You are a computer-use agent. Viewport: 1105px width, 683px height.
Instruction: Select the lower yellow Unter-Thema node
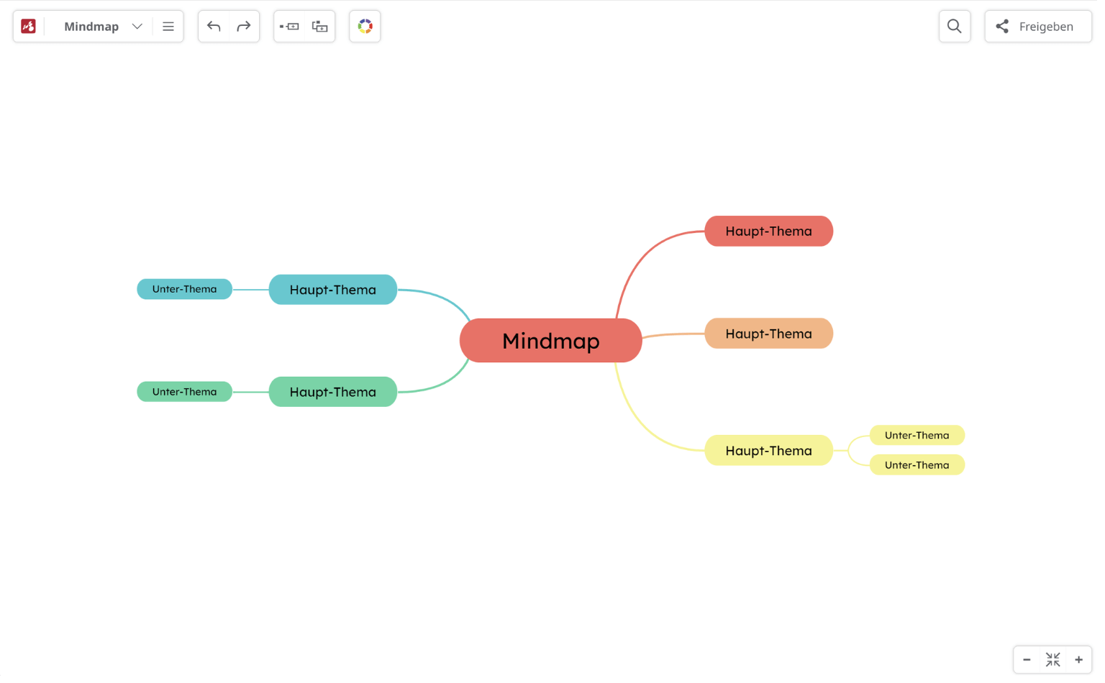[917, 465]
